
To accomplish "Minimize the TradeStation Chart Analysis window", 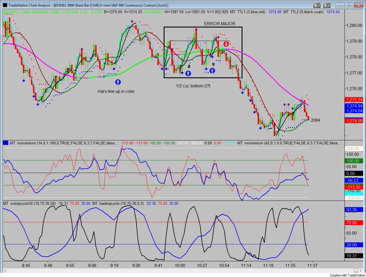I will [339, 5].
